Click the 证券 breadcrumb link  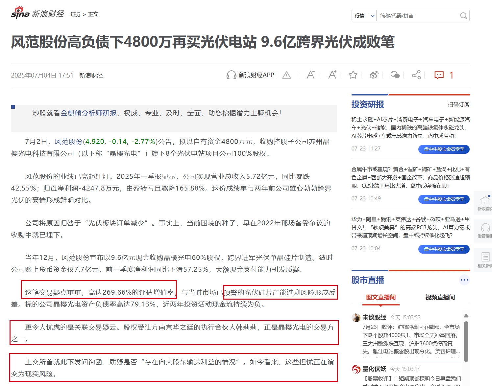click(76, 14)
